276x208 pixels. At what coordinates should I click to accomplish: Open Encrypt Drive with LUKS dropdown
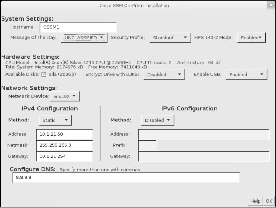point(164,74)
